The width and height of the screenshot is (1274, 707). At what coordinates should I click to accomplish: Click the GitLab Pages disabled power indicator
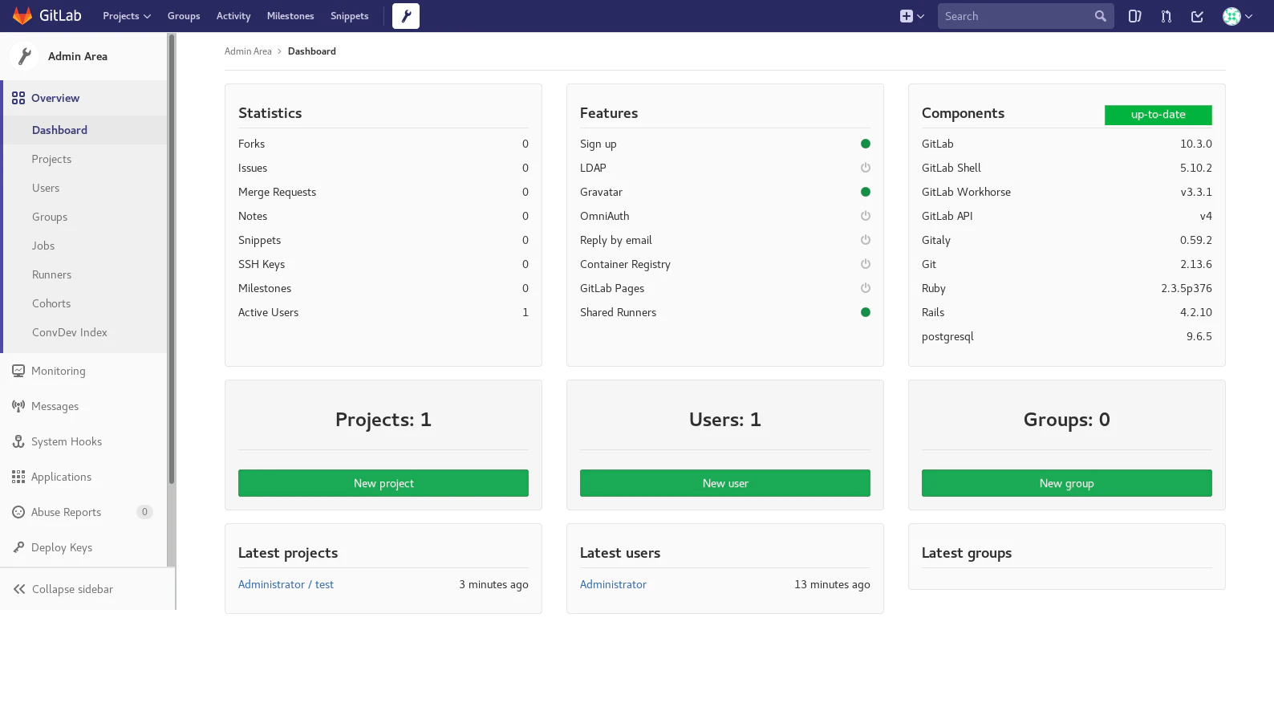[x=865, y=288]
